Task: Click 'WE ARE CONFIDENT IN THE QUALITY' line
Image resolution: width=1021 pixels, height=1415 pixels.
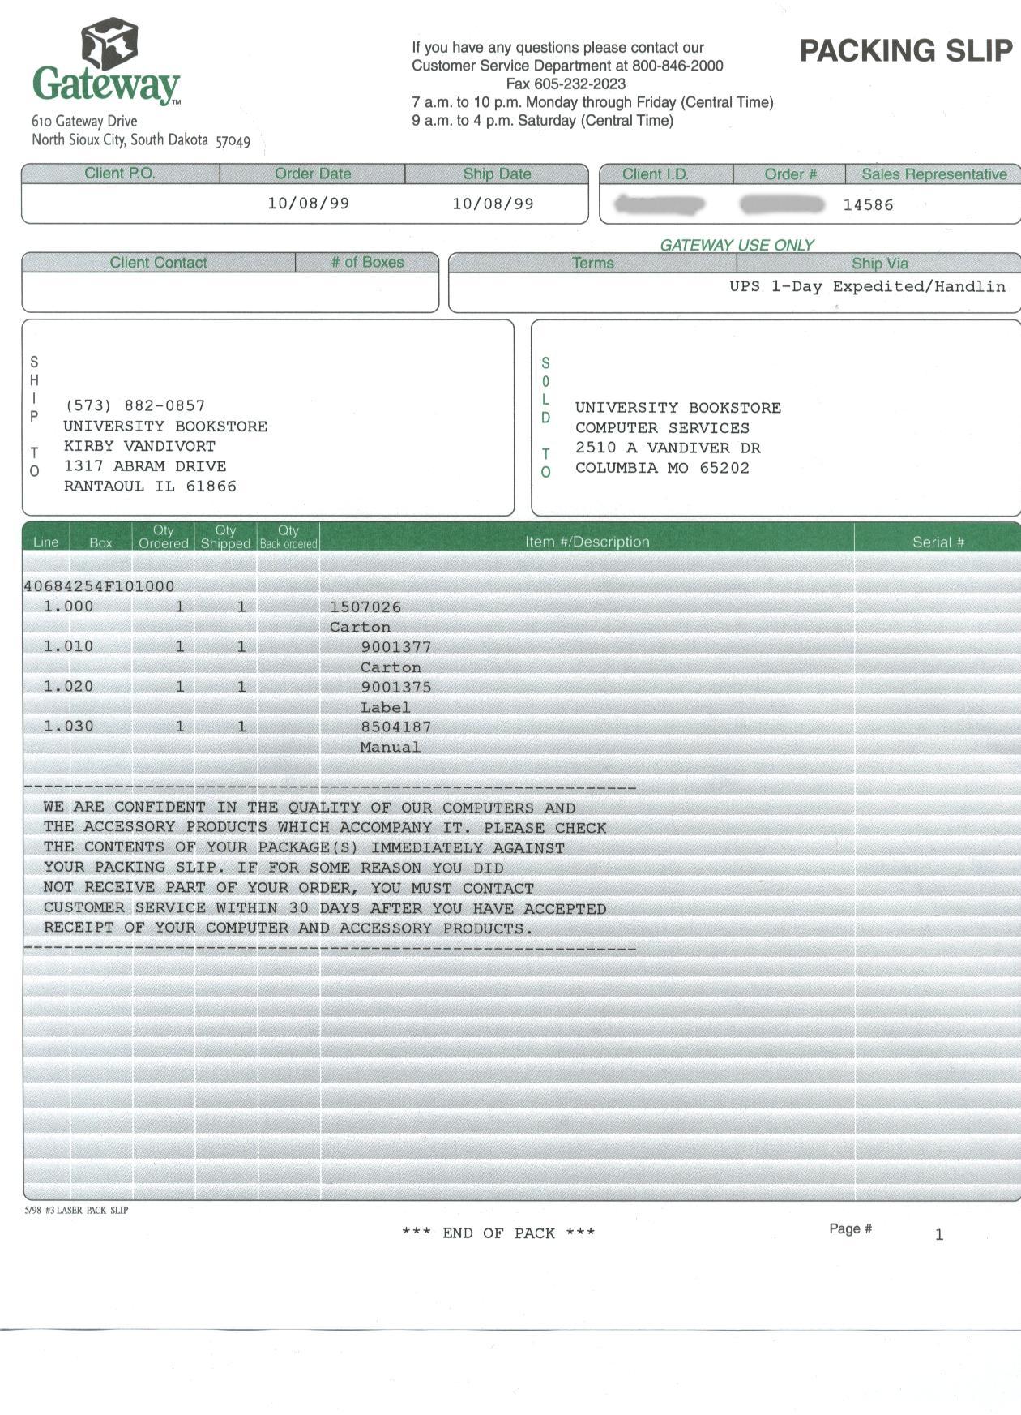Action: pos(310,808)
